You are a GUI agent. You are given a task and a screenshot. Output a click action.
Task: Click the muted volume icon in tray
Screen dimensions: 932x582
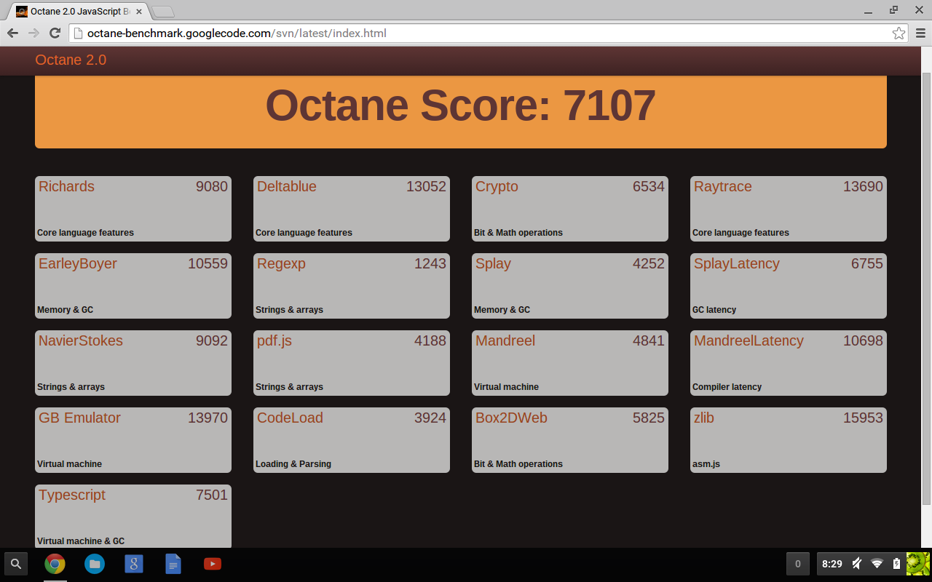[858, 564]
